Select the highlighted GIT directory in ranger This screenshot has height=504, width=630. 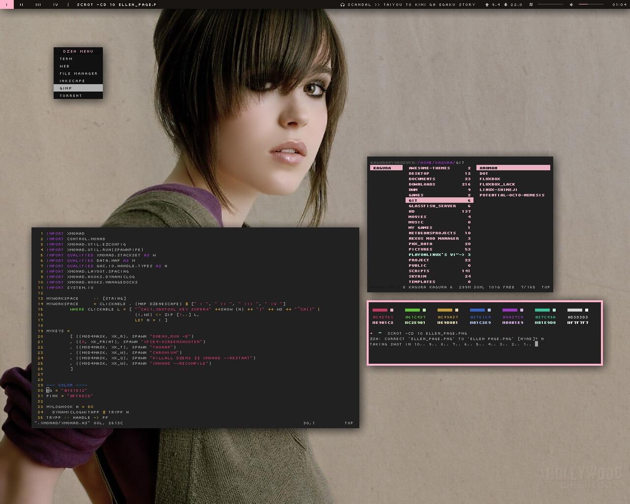coord(440,200)
